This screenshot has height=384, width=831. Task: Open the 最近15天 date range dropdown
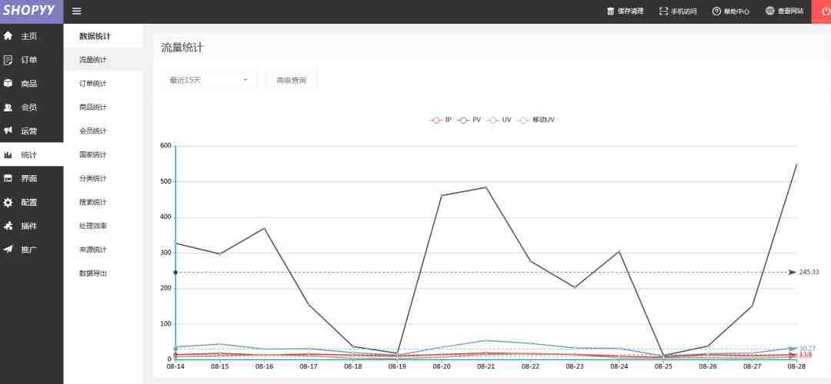tap(209, 81)
